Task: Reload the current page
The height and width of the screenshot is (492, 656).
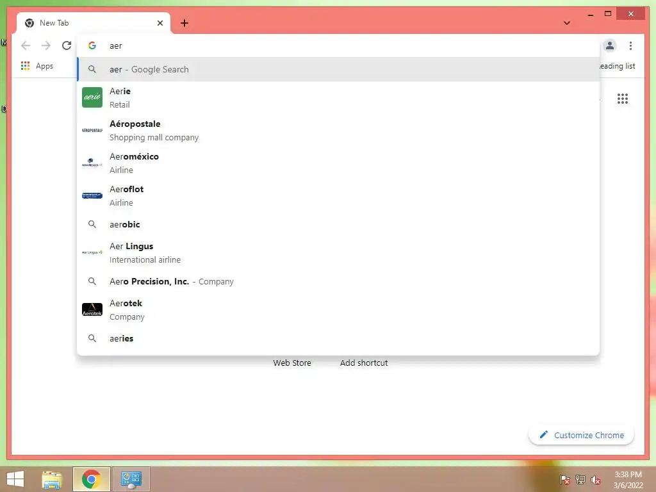Action: tap(67, 45)
